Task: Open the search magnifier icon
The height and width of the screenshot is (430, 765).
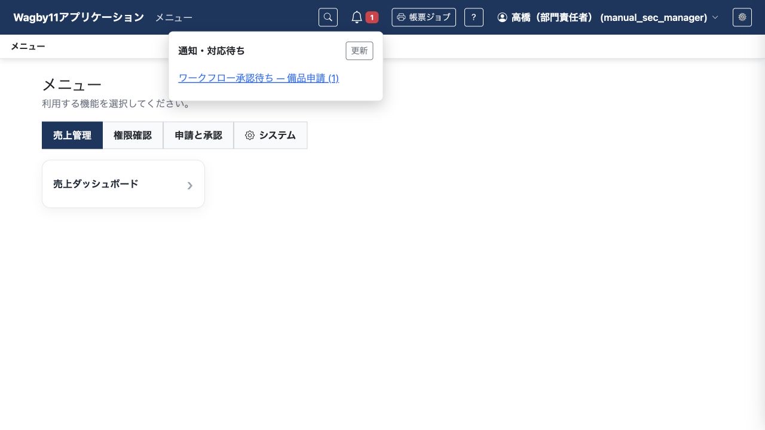Action: pos(328,17)
